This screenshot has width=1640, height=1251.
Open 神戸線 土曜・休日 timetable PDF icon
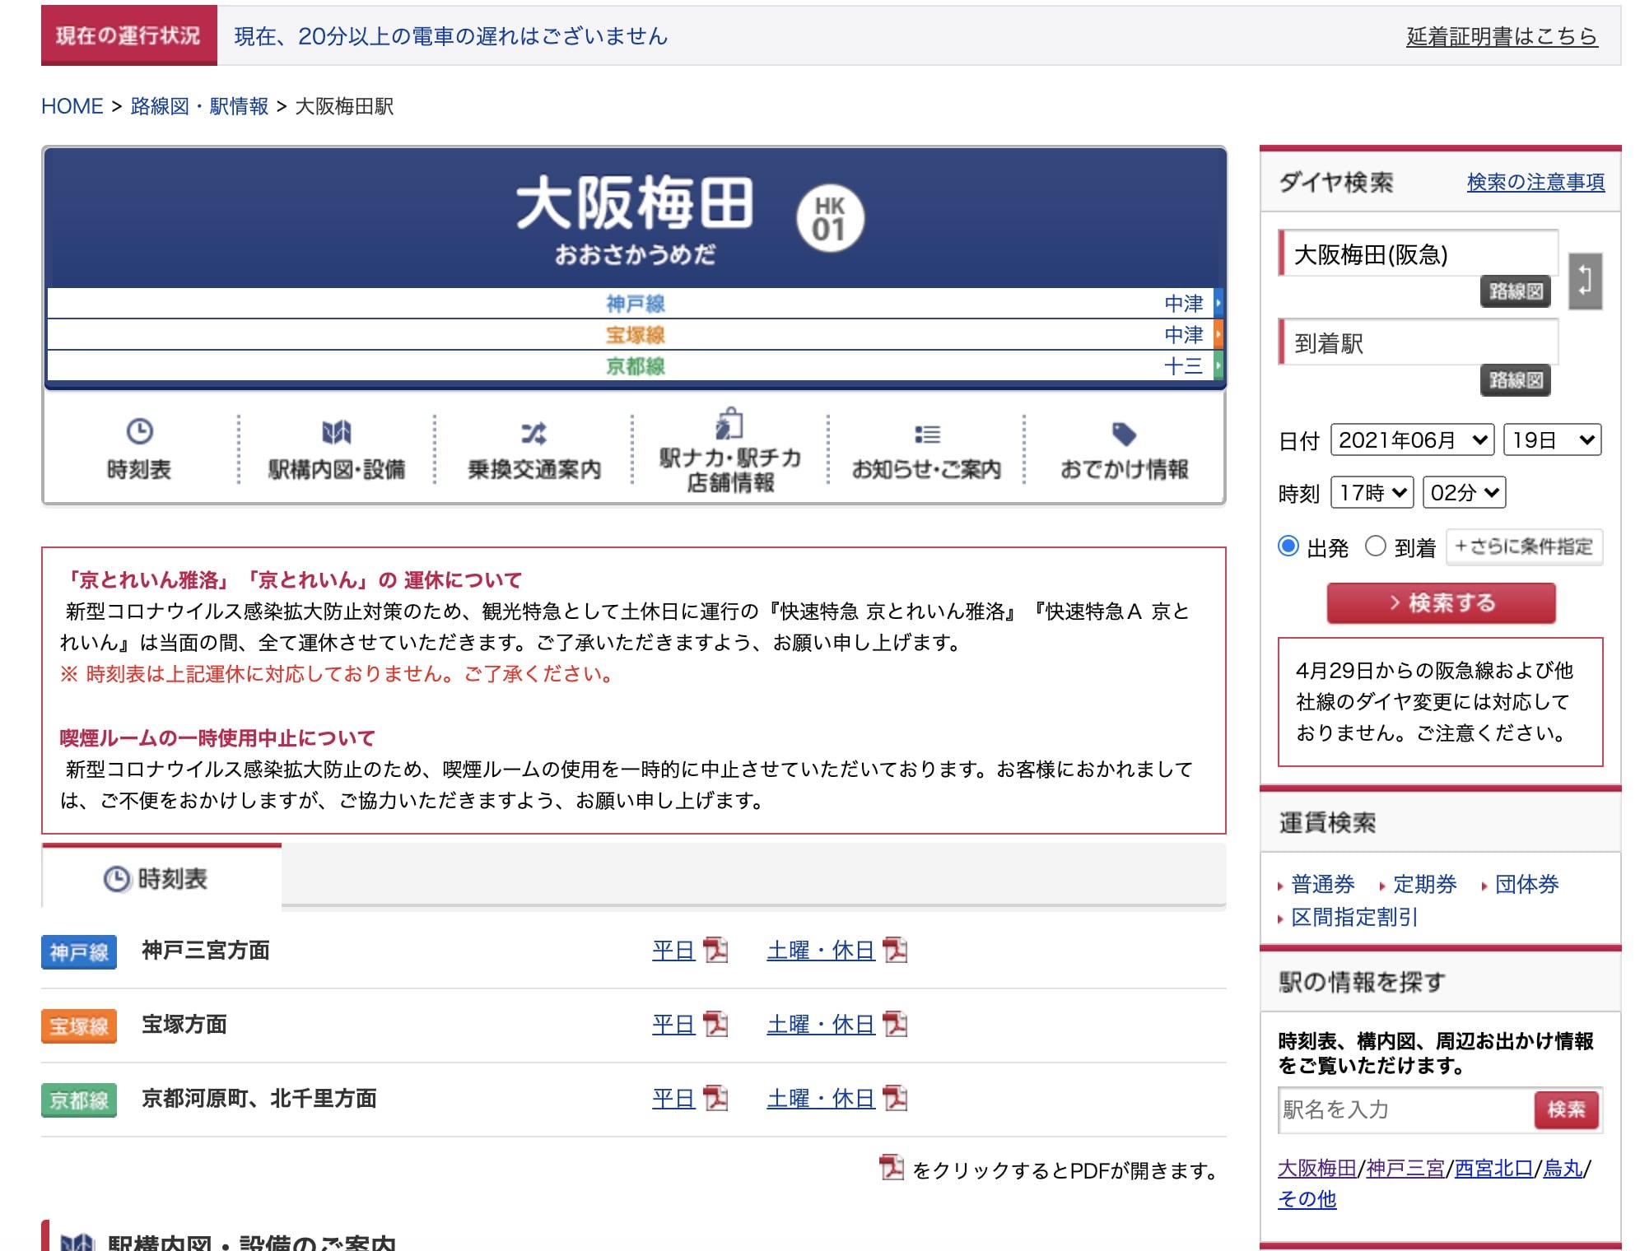(894, 950)
